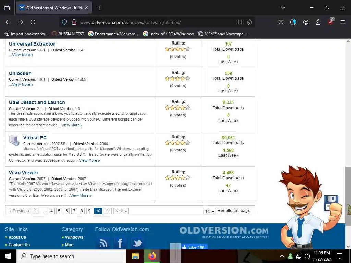Click the Type here to search box
Image resolution: width=351 pixels, height=263 pixels.
coord(71,256)
